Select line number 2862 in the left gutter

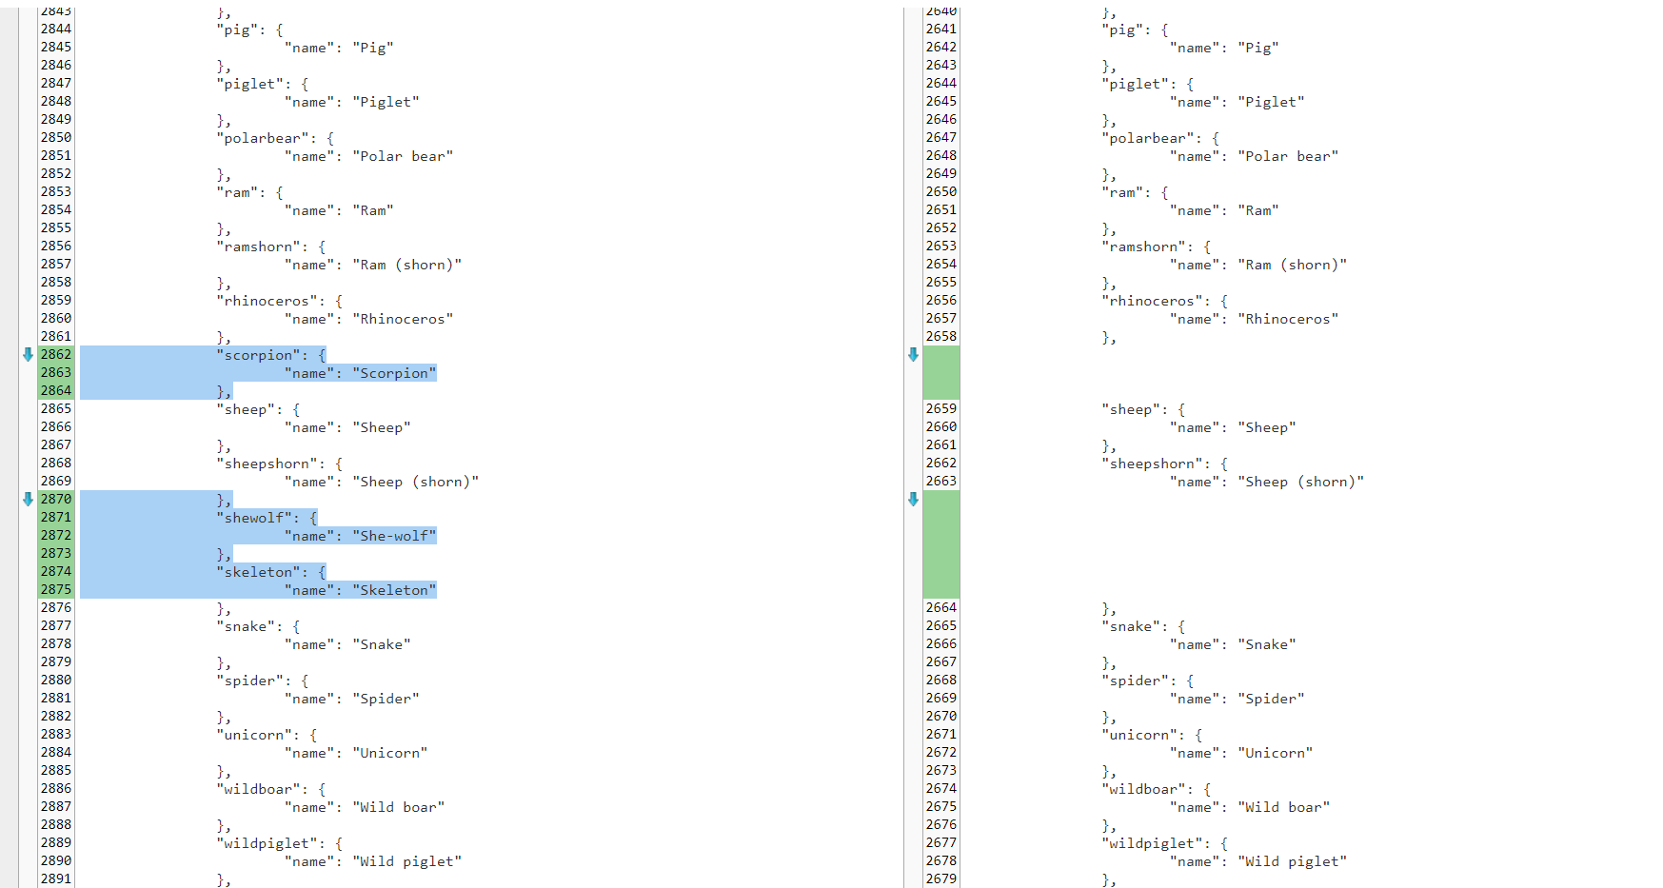[x=56, y=354]
